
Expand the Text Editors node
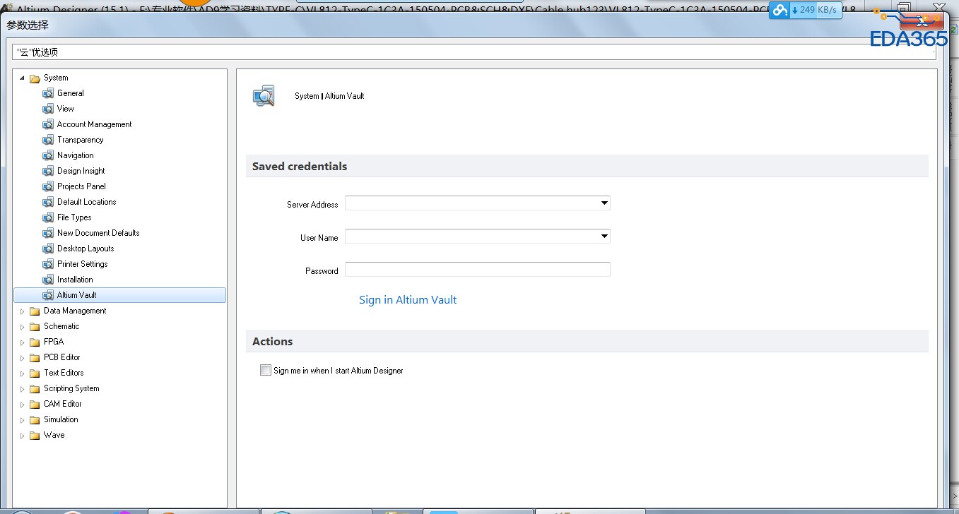pyautogui.click(x=22, y=373)
